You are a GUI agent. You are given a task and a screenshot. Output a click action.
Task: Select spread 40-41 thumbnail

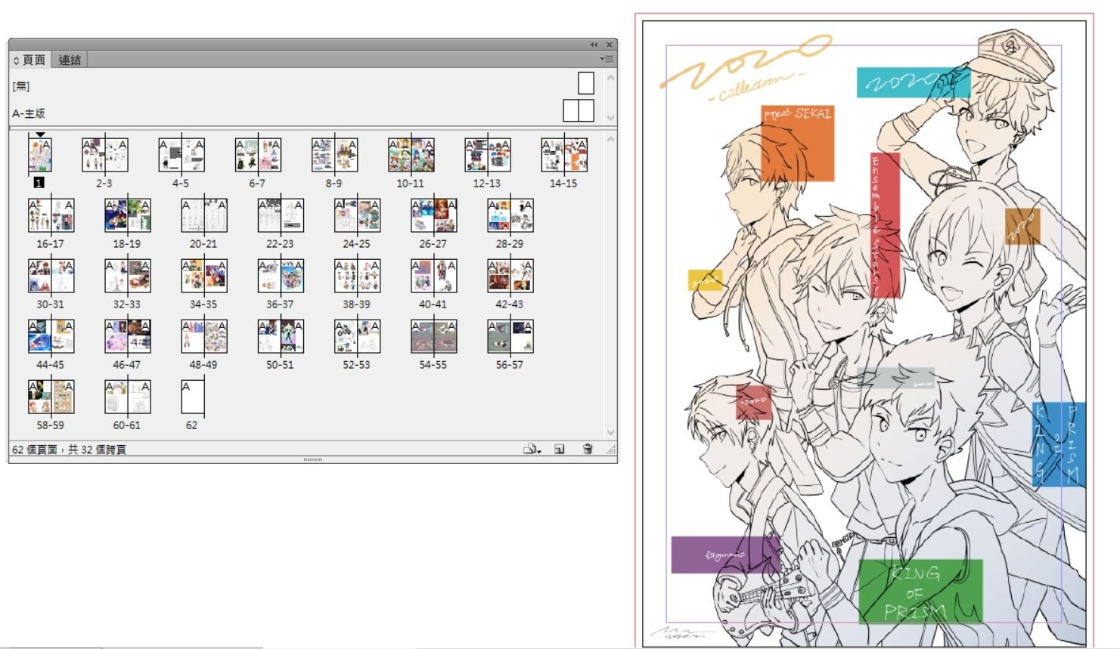434,276
